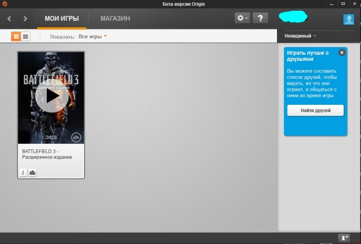Click the Показать: label
The width and height of the screenshot is (361, 244).
pos(63,37)
